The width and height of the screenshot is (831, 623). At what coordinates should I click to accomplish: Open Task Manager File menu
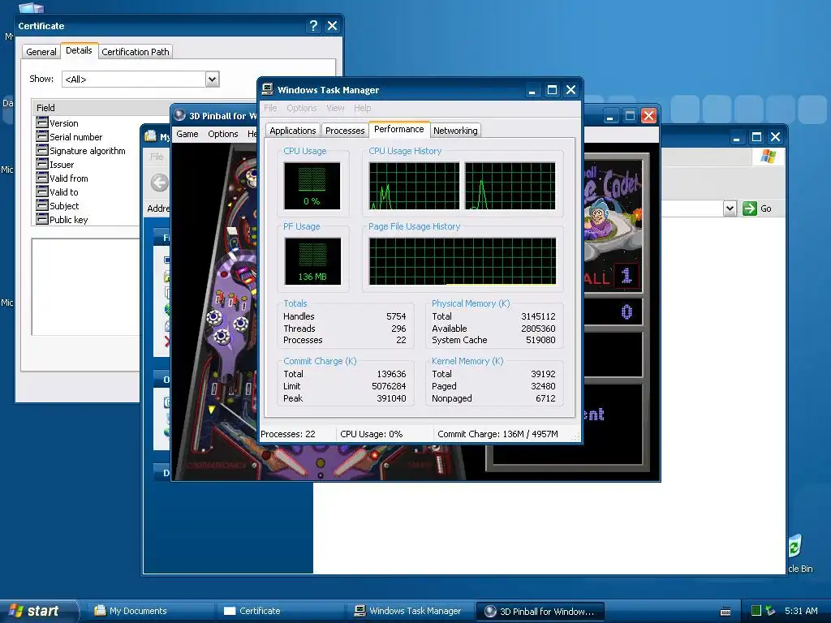tap(270, 108)
